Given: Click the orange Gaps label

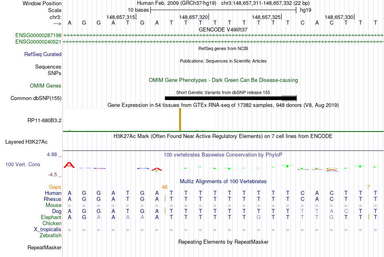Looking at the screenshot, I should click(55, 187).
